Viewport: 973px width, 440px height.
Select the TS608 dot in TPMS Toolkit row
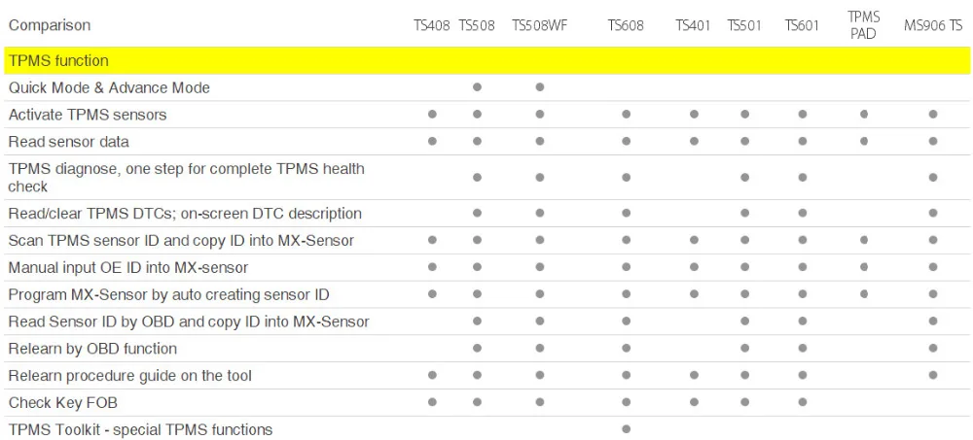[x=626, y=429]
